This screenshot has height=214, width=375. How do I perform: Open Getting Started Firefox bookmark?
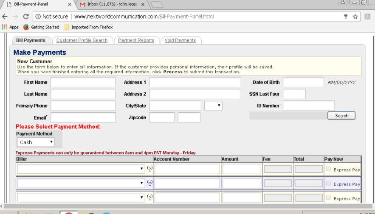pyautogui.click(x=41, y=27)
